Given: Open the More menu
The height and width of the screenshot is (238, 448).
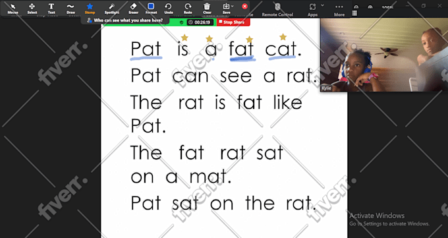Looking at the screenshot, I should (339, 9).
